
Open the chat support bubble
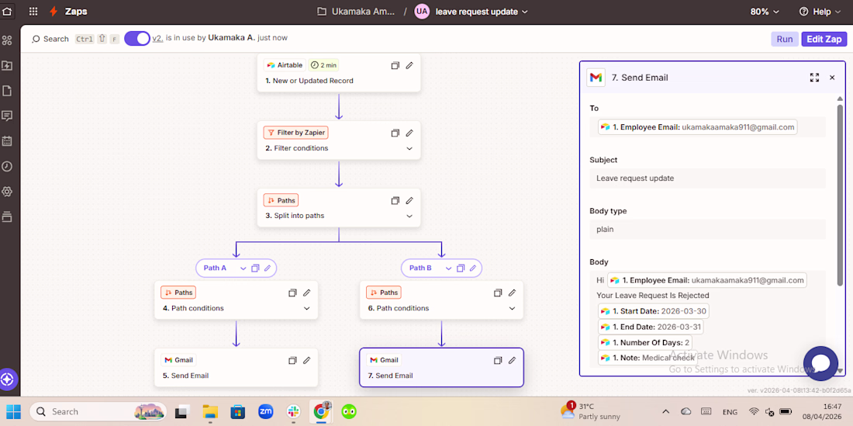click(x=820, y=363)
